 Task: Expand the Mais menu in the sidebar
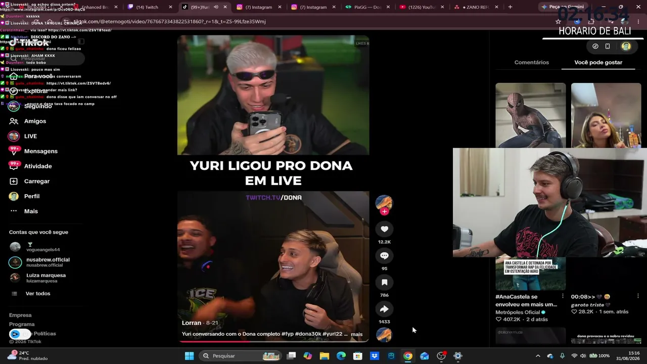pyautogui.click(x=24, y=211)
